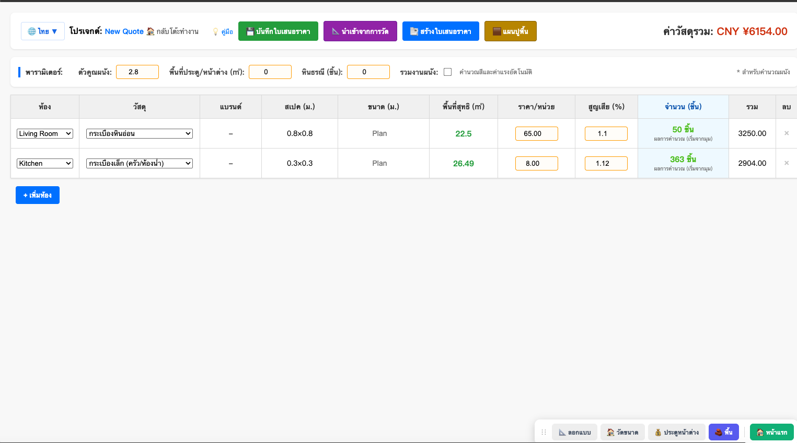
Task: Click the สร้างใบเสนอราคา generate quote button
Action: 441,31
